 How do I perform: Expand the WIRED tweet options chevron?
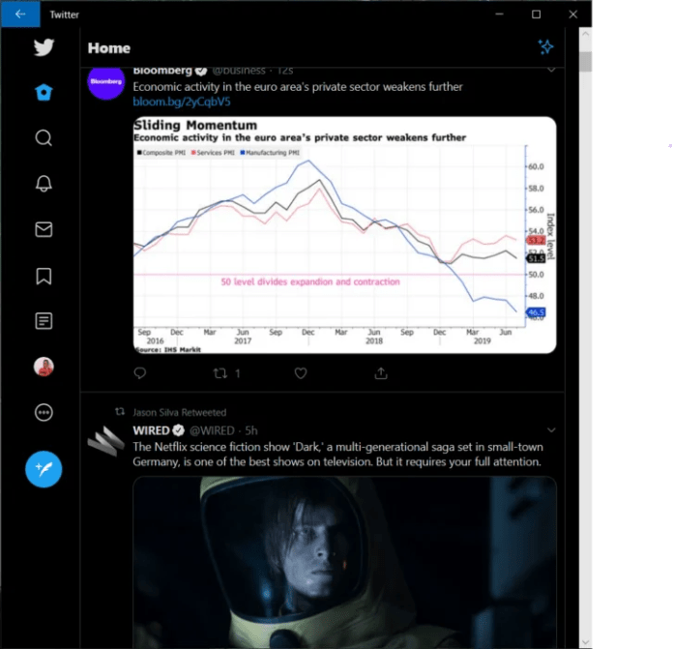coord(551,430)
